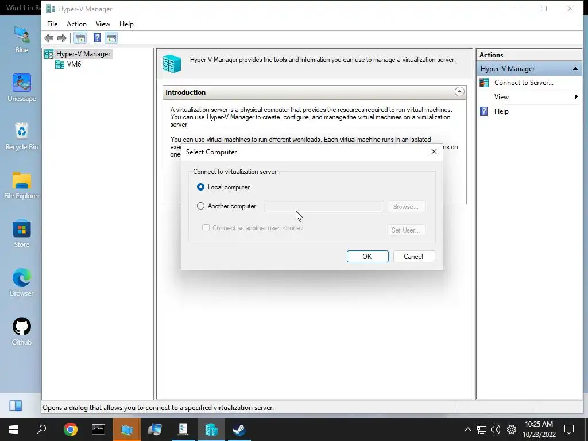
Task: Toggle Show/Hide Action Pane toolbar icon
Action: point(111,38)
